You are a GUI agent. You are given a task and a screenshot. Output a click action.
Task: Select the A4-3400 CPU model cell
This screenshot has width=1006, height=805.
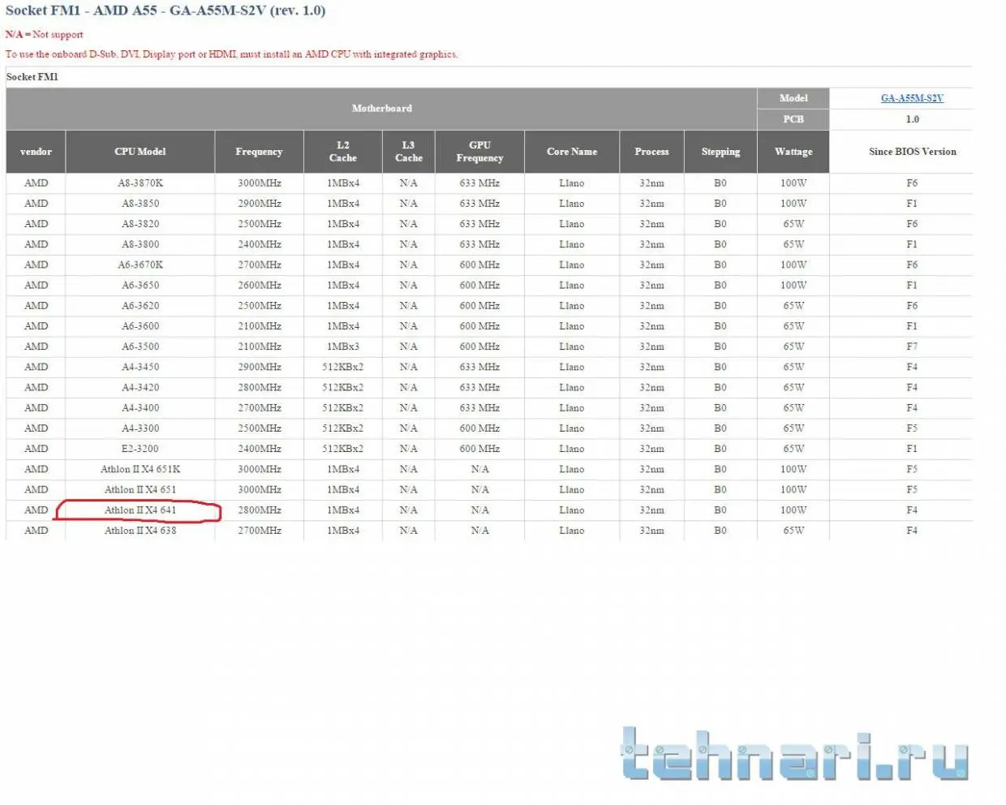140,408
